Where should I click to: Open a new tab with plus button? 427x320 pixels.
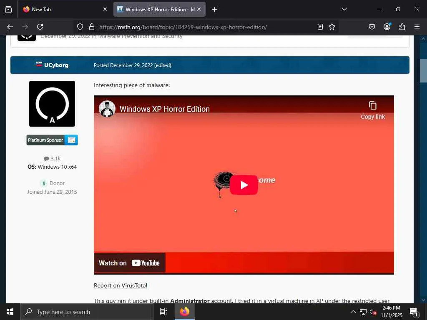tap(214, 10)
